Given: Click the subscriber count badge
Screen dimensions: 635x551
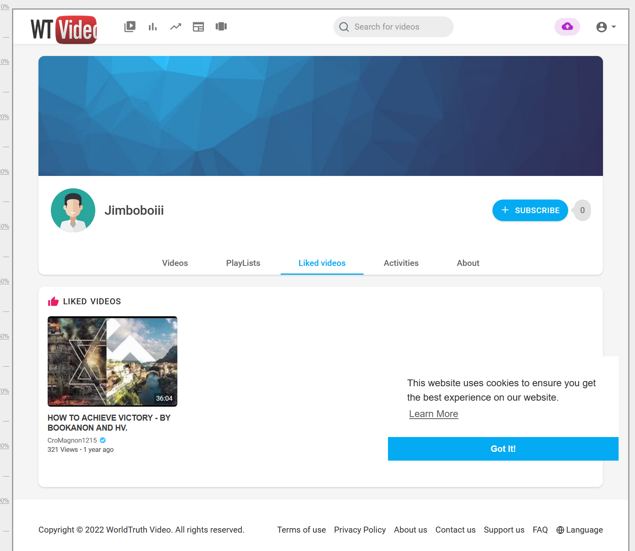Looking at the screenshot, I should coord(582,210).
